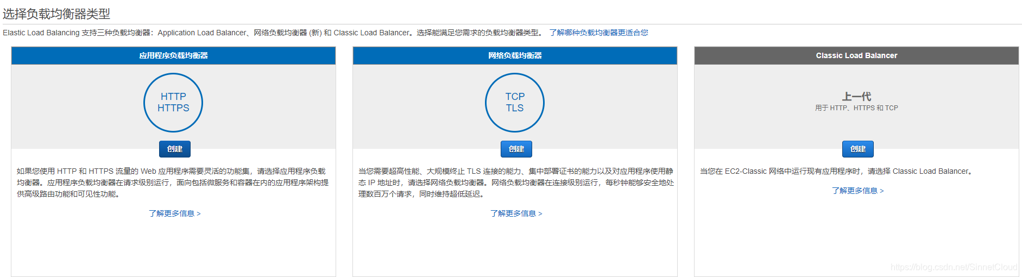Create a Classic Load Balancer
1022x277 pixels.
pyautogui.click(x=858, y=149)
